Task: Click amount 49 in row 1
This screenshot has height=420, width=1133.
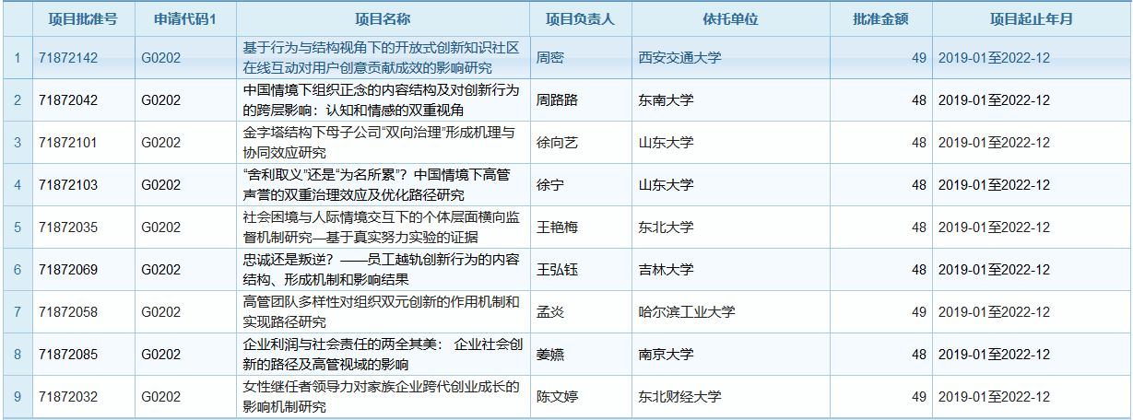Action: [918, 58]
